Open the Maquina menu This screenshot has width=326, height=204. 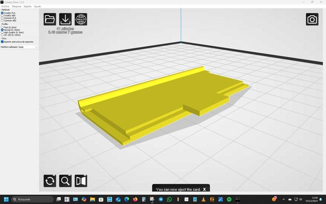[16, 7]
